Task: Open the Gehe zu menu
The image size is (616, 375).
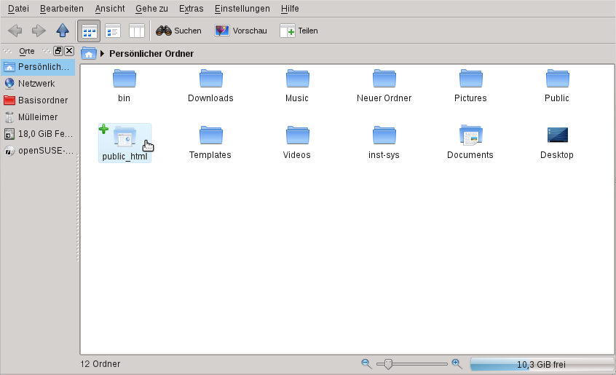Action: point(151,9)
